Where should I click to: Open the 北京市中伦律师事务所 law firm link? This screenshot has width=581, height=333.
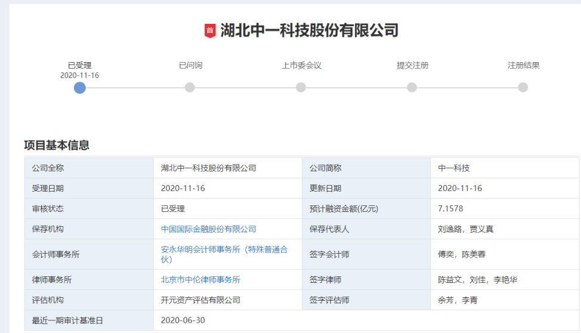click(200, 280)
